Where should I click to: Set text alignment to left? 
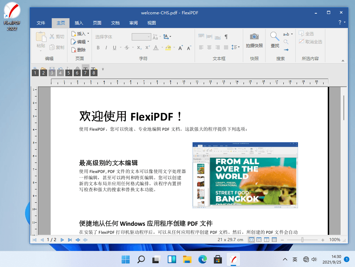pyautogui.click(x=201, y=47)
